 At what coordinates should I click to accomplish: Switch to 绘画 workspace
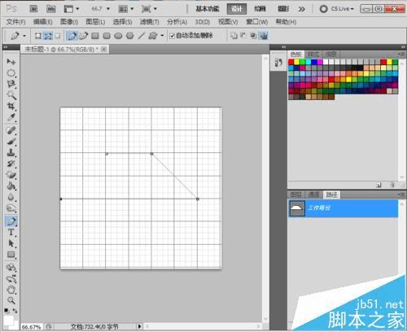[x=260, y=9]
